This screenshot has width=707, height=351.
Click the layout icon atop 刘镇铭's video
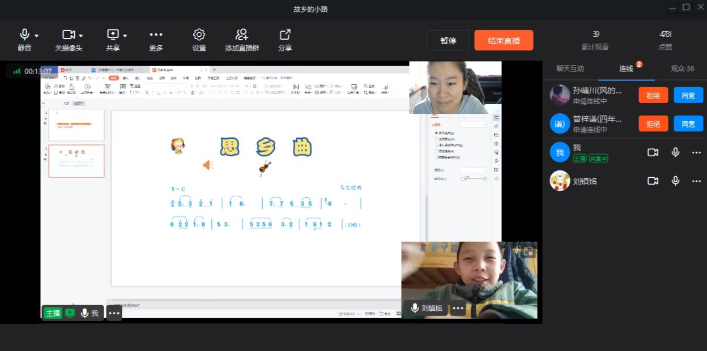click(x=528, y=252)
